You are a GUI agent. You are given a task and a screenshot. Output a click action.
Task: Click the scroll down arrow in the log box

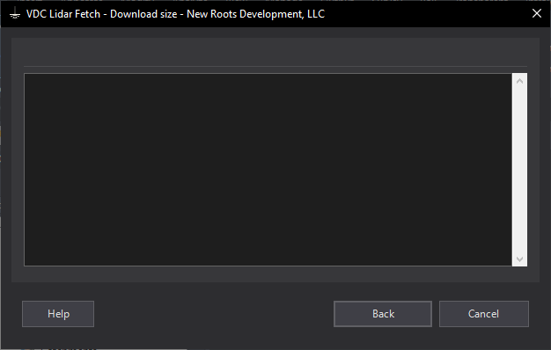(x=519, y=259)
